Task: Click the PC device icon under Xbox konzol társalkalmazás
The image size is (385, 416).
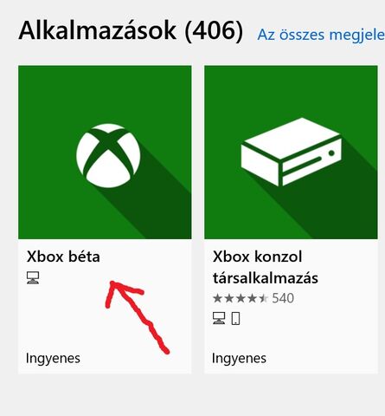Action: pos(219,318)
